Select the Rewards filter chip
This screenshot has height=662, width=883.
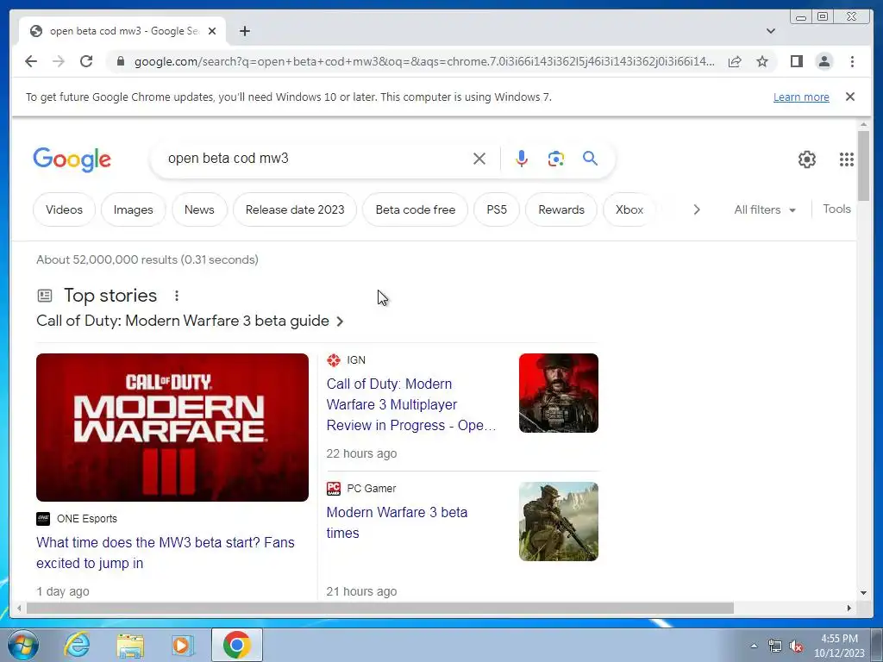[x=560, y=209]
